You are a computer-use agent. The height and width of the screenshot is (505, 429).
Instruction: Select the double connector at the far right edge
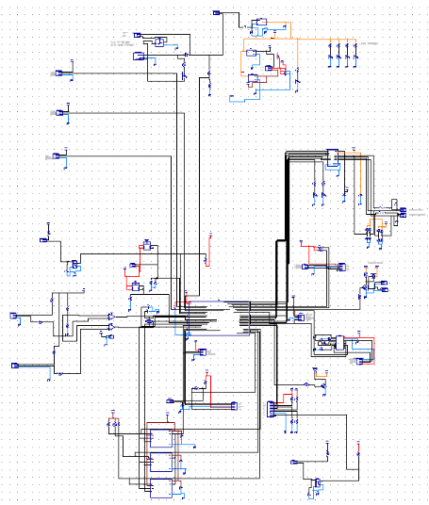pyautogui.click(x=403, y=212)
